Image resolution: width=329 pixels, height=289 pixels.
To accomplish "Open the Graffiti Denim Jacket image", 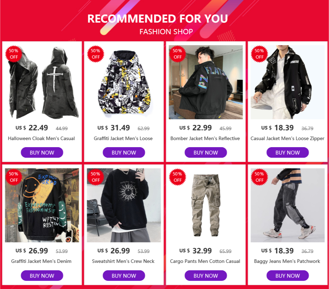I will tap(42, 205).
